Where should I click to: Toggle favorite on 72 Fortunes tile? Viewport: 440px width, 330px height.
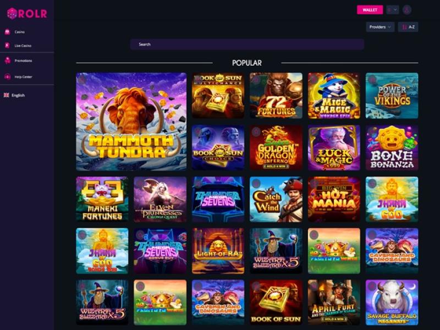coord(255,79)
